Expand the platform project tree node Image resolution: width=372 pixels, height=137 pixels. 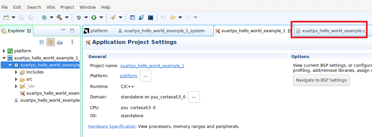(4, 51)
